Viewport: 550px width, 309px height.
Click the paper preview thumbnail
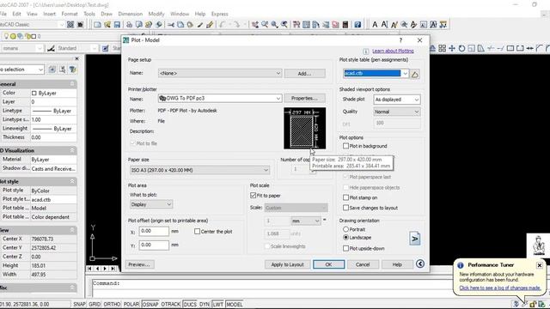coord(304,128)
